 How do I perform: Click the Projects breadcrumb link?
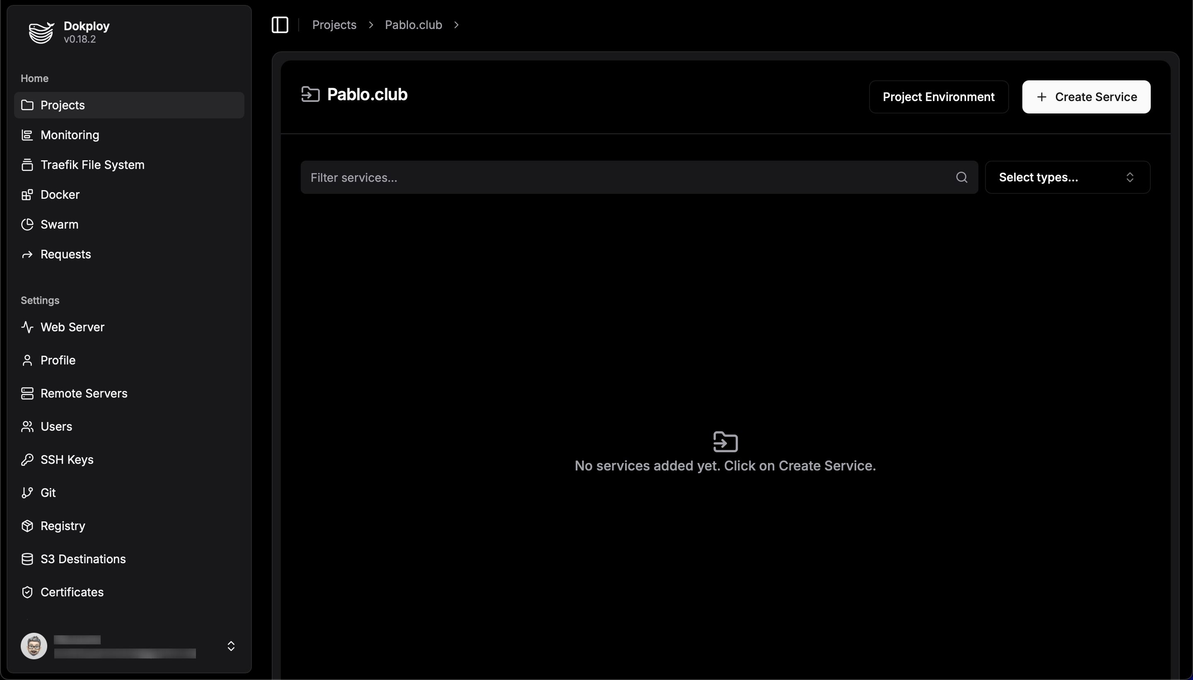coord(334,25)
